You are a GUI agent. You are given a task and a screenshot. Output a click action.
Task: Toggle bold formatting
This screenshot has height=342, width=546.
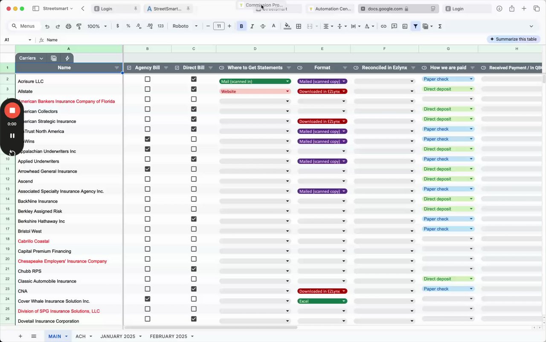[241, 26]
